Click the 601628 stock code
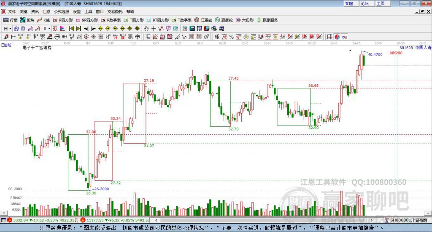The image size is (432, 232). (x=406, y=48)
